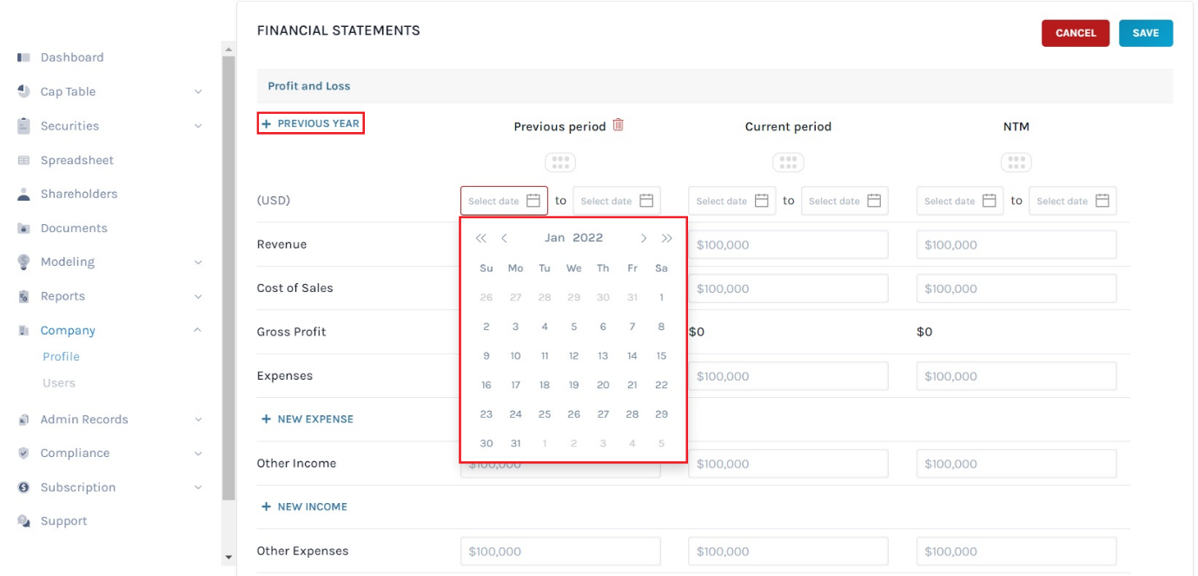Viewport: 1198px width, 576px height.
Task: Click calendar icon in Current period end date
Action: click(874, 201)
